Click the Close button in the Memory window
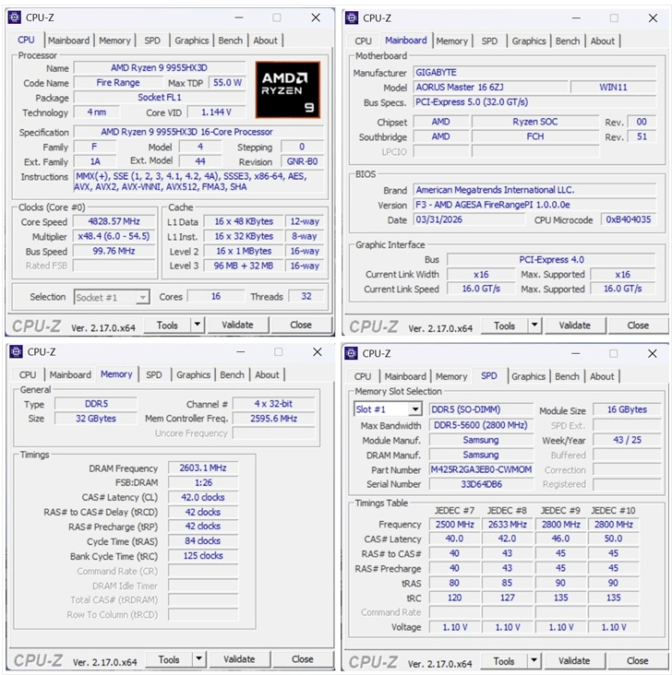This screenshot has height=675, width=672. pos(303,659)
